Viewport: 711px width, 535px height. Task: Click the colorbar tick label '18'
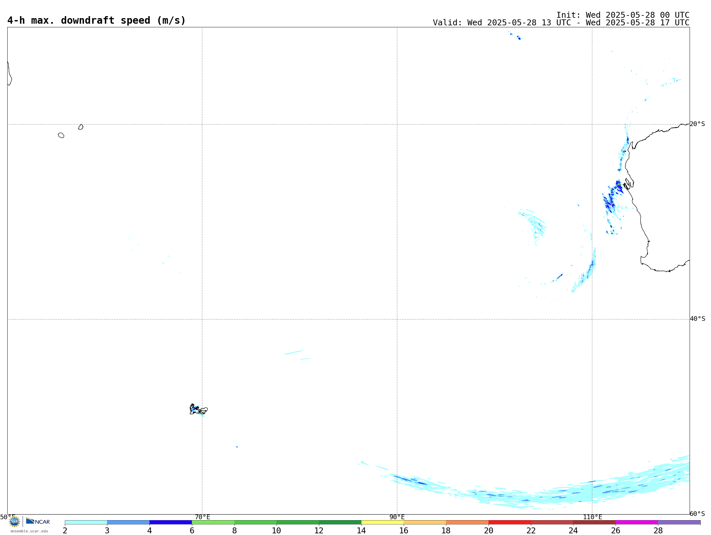point(446,530)
